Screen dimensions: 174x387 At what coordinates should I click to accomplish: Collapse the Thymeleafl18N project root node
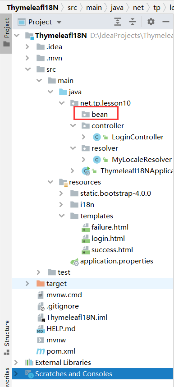click(x=17, y=36)
